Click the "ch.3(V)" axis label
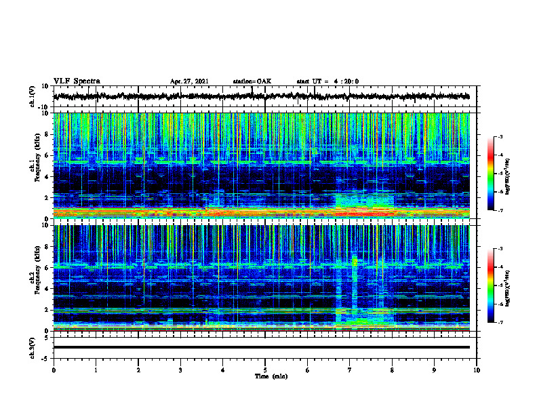 [x=33, y=348]
